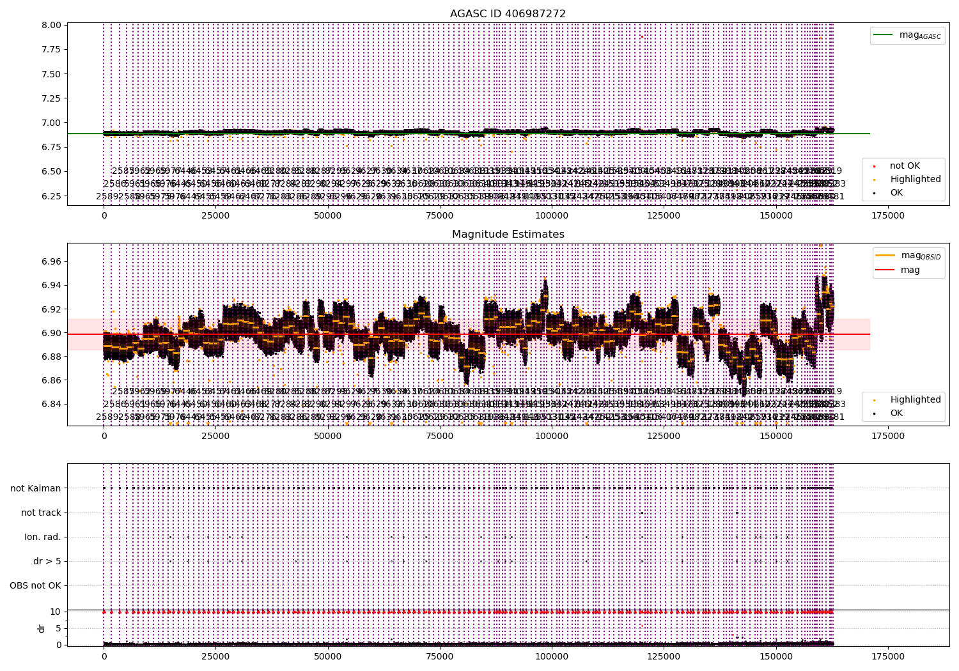This screenshot has height=671, width=959.
Task: Click the 5 tick on the dr axis
Action: point(58,628)
